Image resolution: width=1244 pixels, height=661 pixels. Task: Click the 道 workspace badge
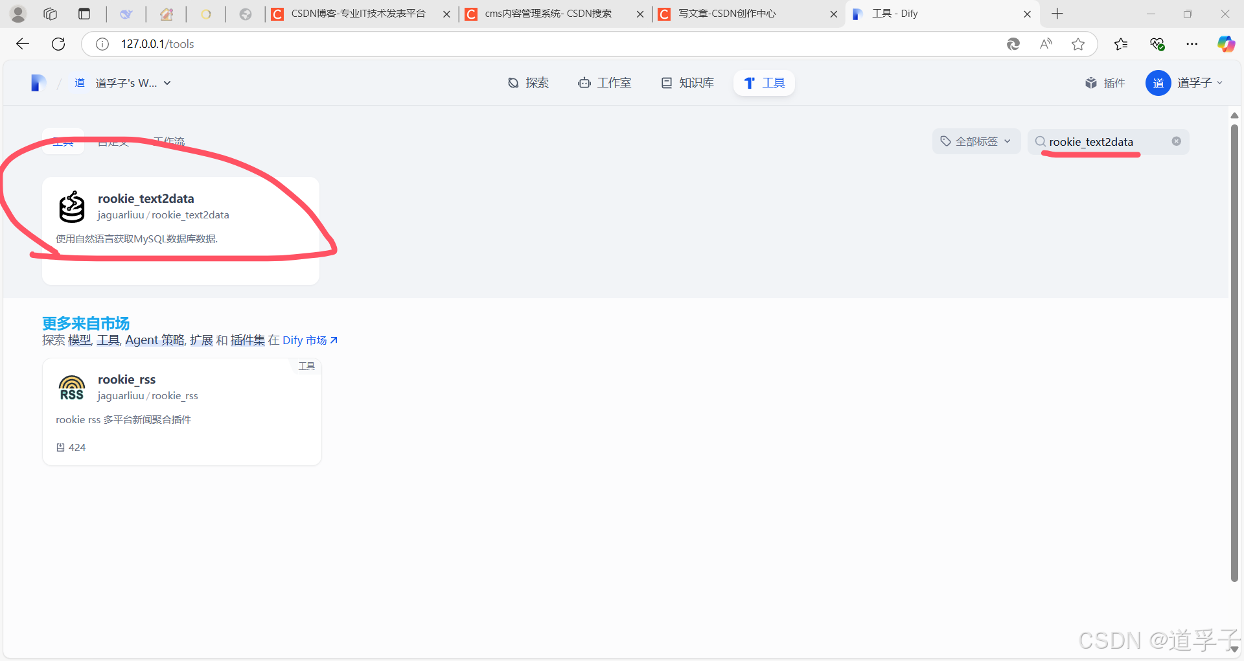coord(80,83)
